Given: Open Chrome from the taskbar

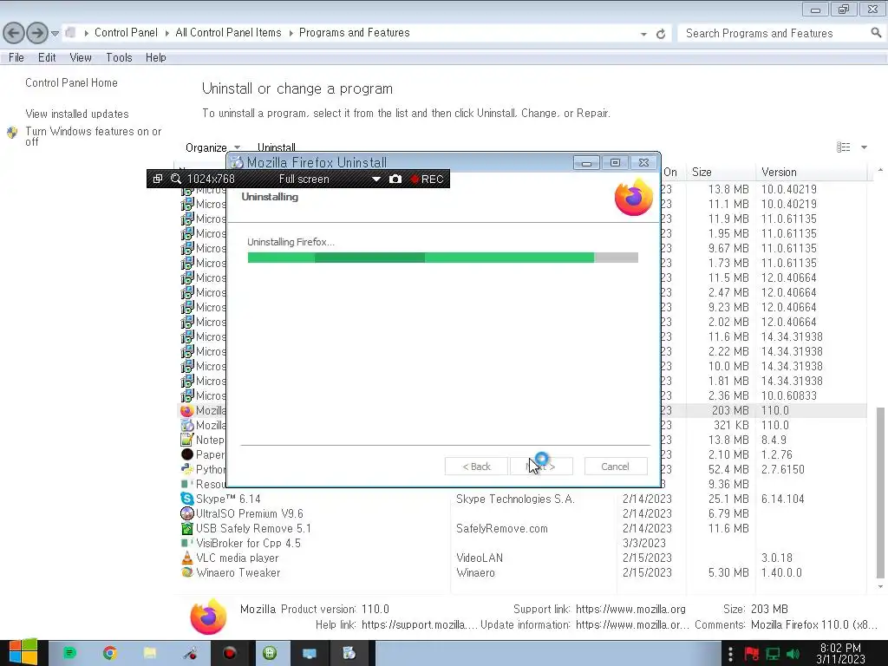Looking at the screenshot, I should [x=110, y=653].
